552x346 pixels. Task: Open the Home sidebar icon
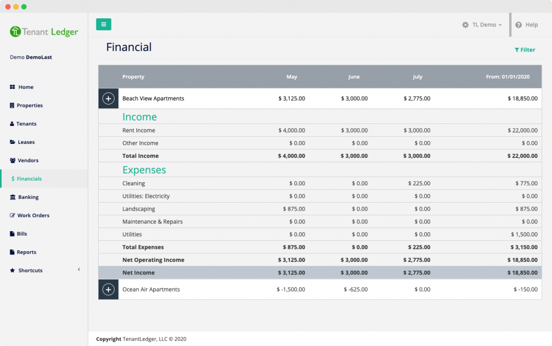(12, 87)
